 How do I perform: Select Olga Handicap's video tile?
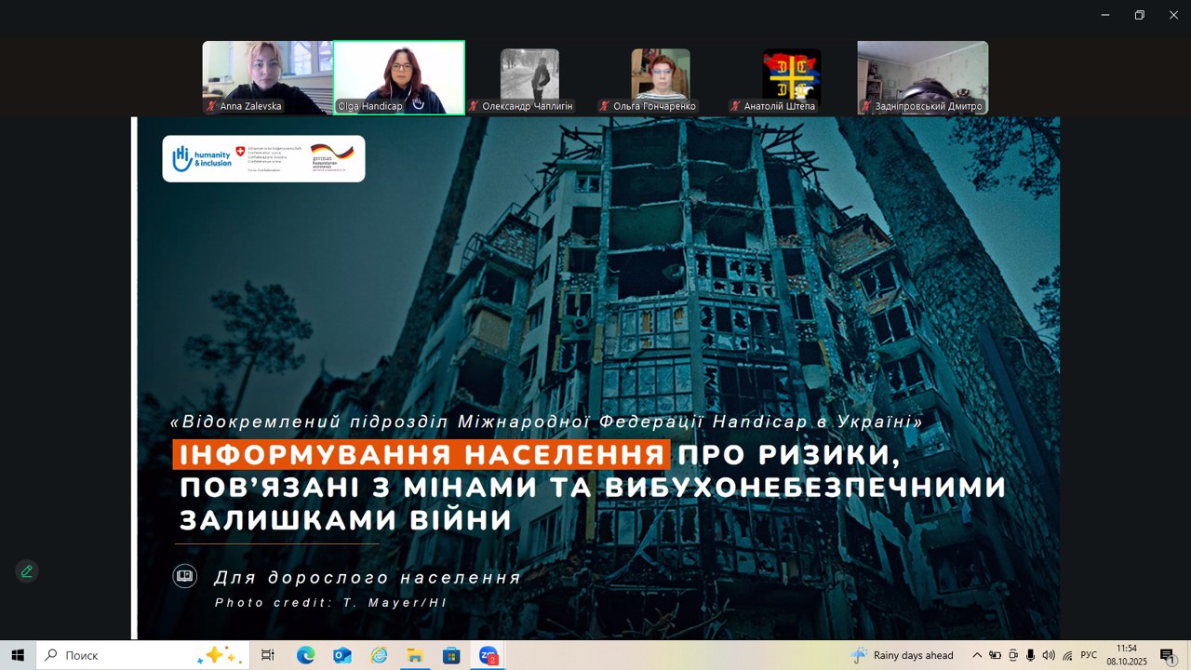click(399, 77)
